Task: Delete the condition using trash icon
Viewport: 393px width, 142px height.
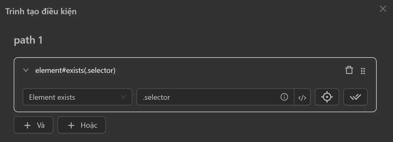Action: [x=349, y=70]
